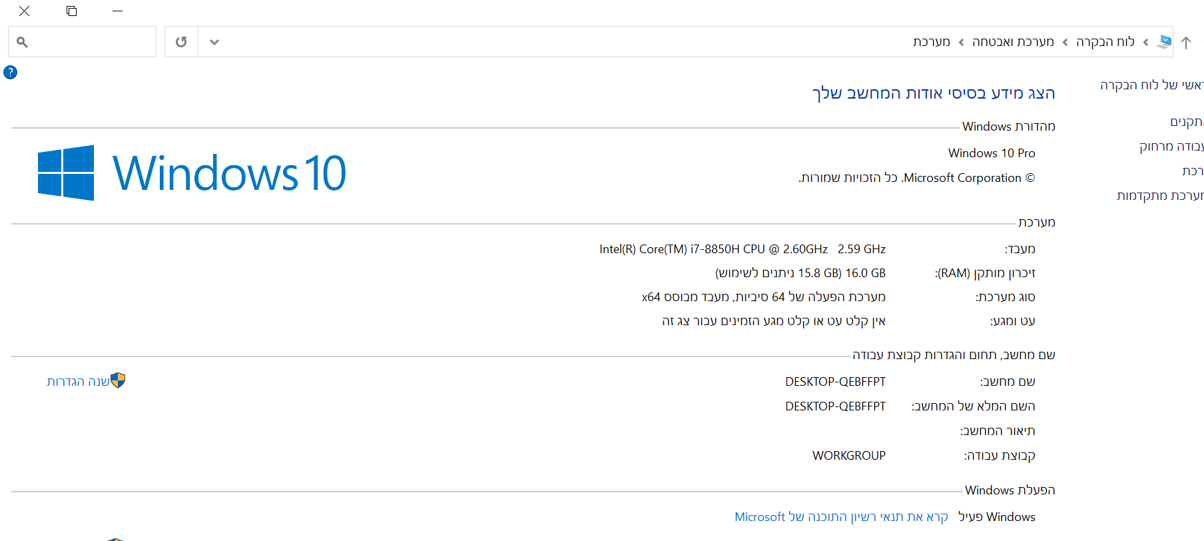Open help via the blue question mark

[x=10, y=72]
